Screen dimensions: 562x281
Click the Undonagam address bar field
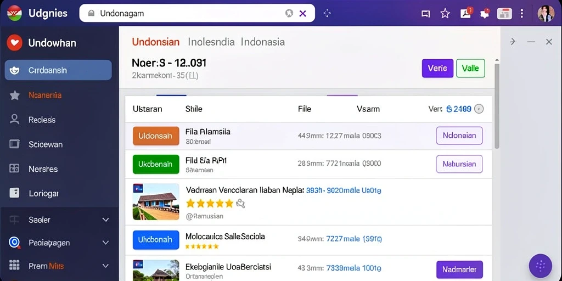point(197,13)
